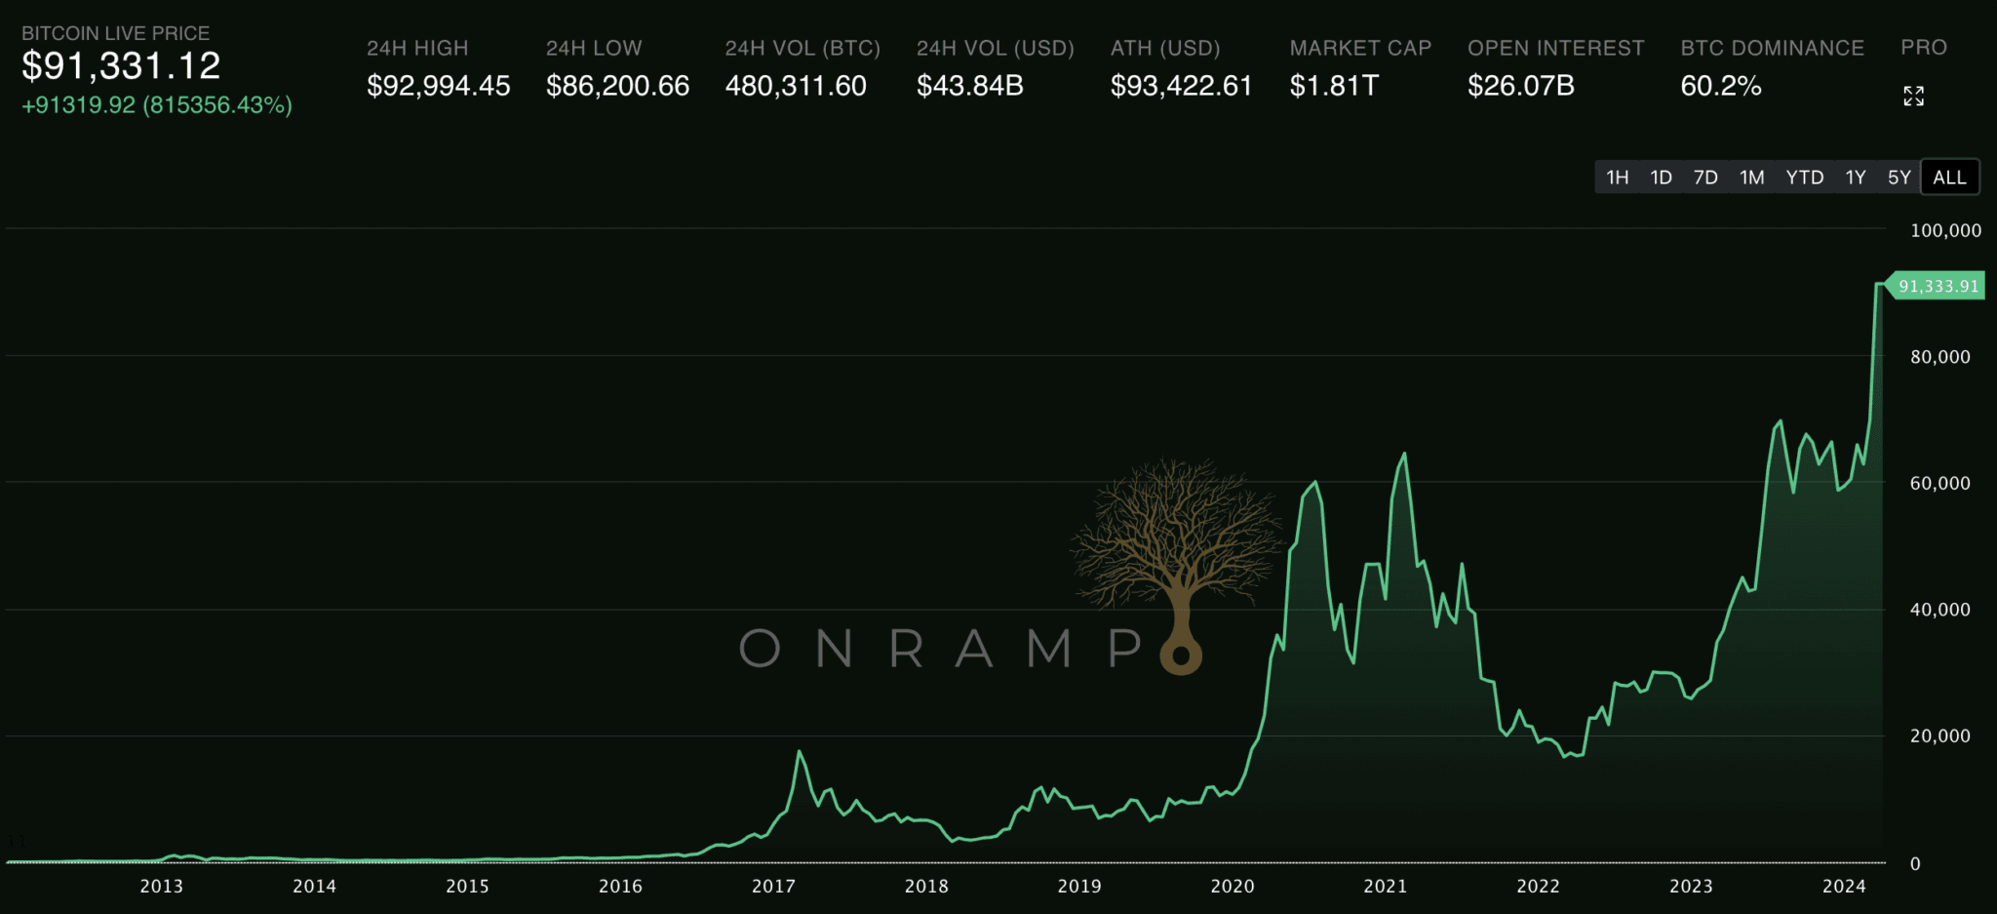This screenshot has height=914, width=1997.
Task: Click the green price change percentage
Action: coord(157,105)
